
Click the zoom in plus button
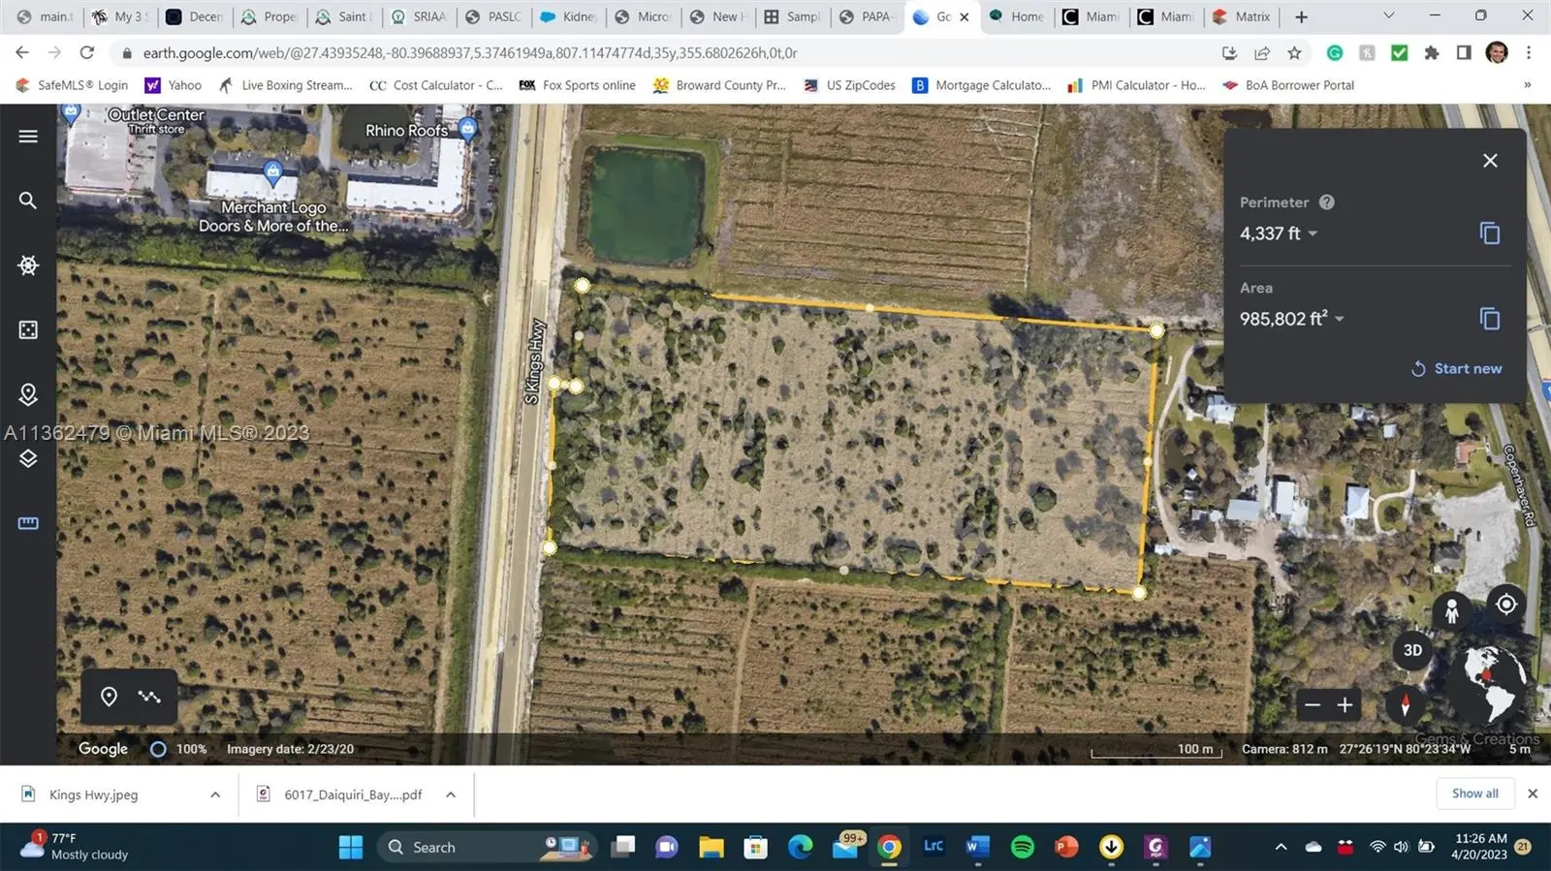click(1345, 705)
